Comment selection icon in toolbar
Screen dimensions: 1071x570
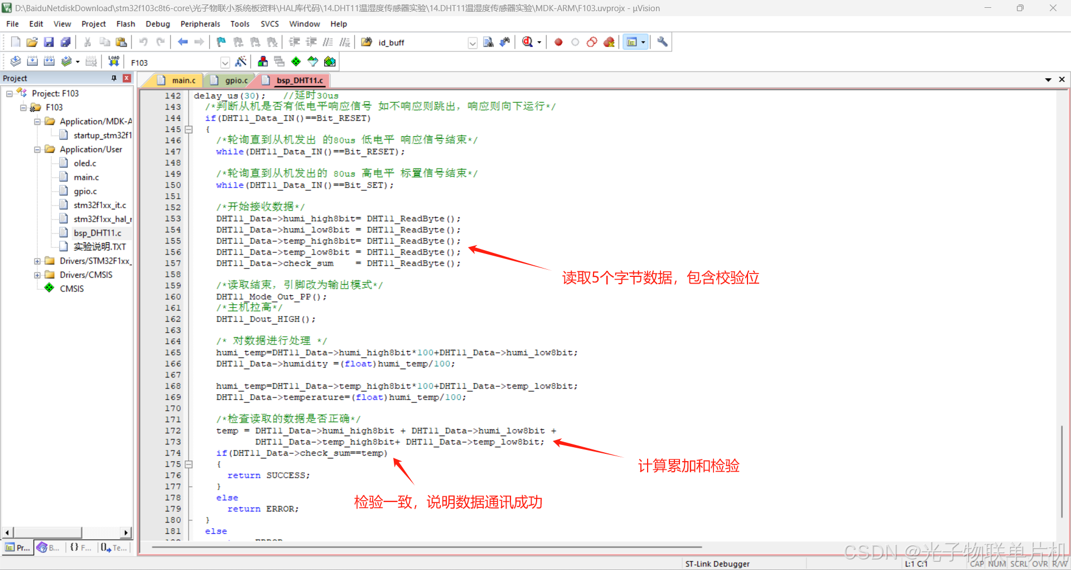pos(328,42)
